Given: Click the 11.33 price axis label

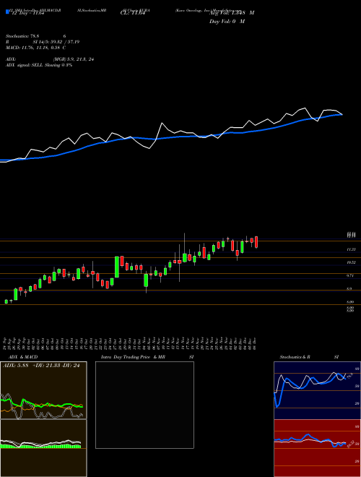Looking at the screenshot, I should coord(351,249).
